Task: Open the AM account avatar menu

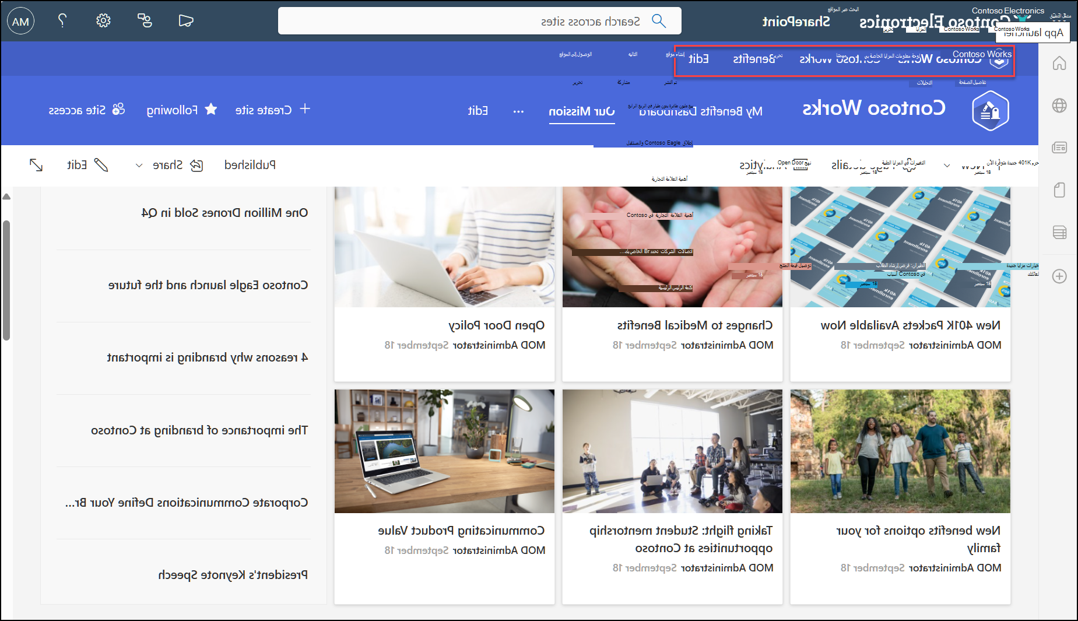Action: click(x=20, y=21)
